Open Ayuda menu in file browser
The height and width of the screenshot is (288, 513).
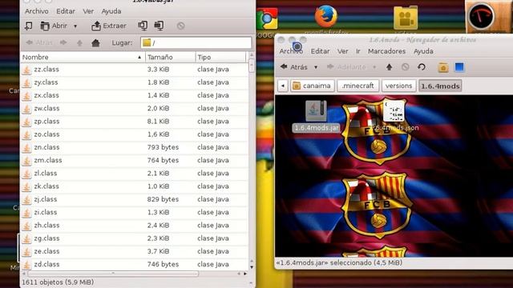(423, 51)
